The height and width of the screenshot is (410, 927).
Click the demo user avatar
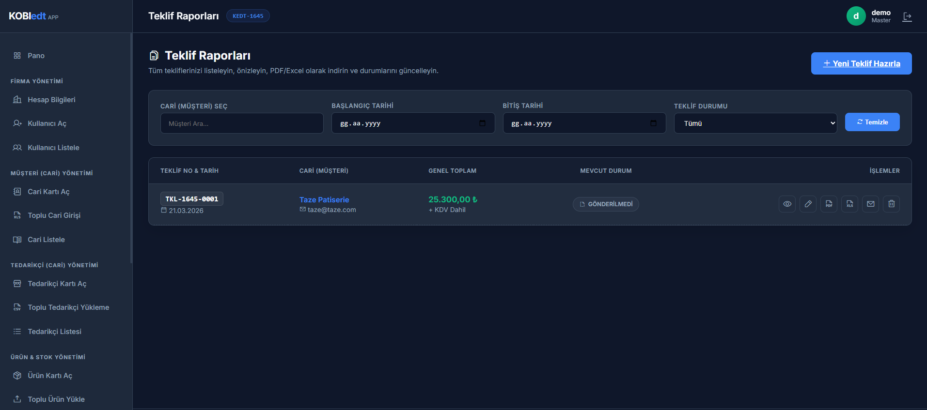(856, 16)
